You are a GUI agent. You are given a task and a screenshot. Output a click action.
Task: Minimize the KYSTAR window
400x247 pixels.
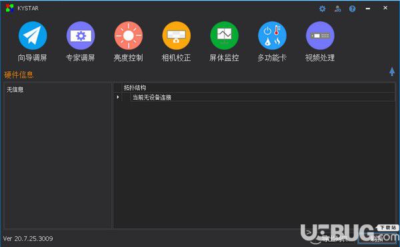tap(368, 9)
